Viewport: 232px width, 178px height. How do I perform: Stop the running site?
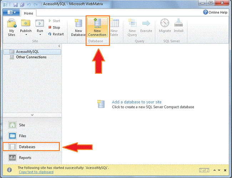[x=54, y=27]
